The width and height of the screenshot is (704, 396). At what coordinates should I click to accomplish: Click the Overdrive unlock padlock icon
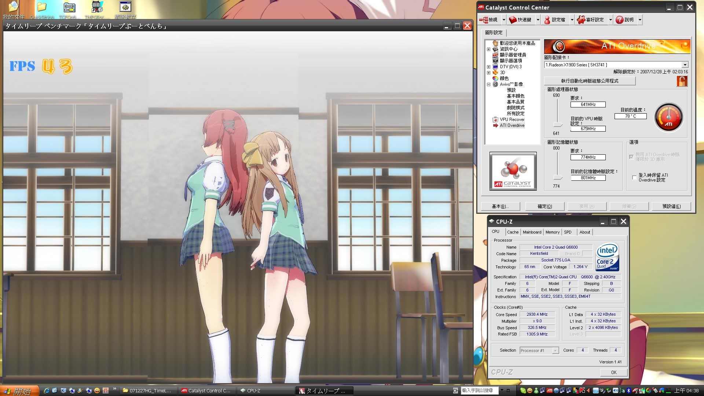click(x=682, y=81)
